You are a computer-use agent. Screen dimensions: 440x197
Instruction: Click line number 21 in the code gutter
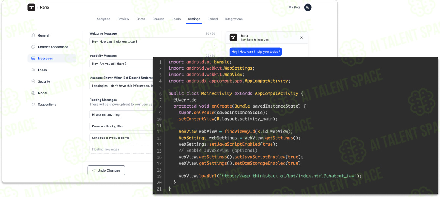(x=160, y=189)
